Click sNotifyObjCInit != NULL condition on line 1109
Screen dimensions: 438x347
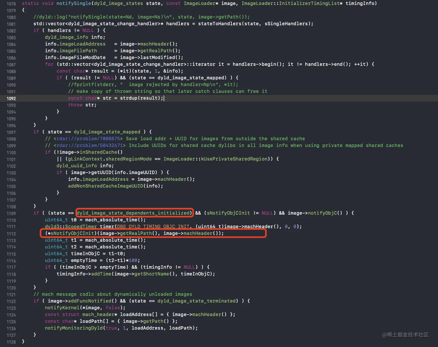[240, 213]
